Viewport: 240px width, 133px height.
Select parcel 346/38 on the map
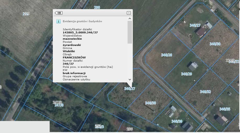point(150,103)
